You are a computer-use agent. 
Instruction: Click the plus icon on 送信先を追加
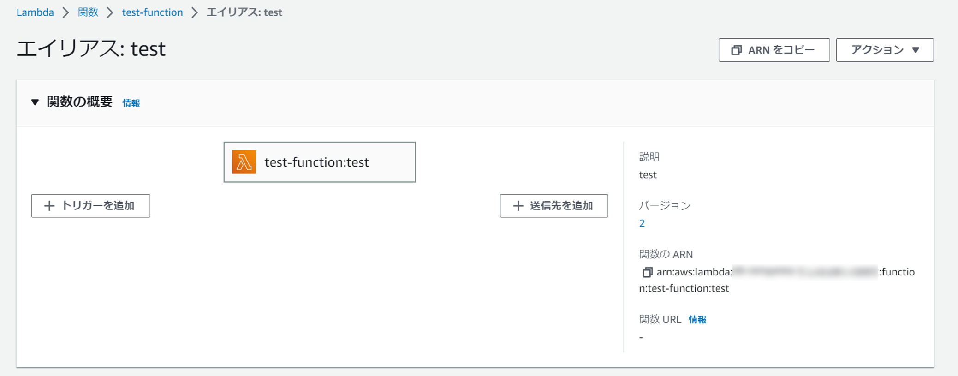tap(518, 206)
